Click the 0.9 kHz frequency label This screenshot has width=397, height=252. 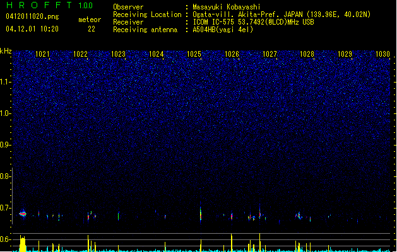pyautogui.click(x=5, y=145)
